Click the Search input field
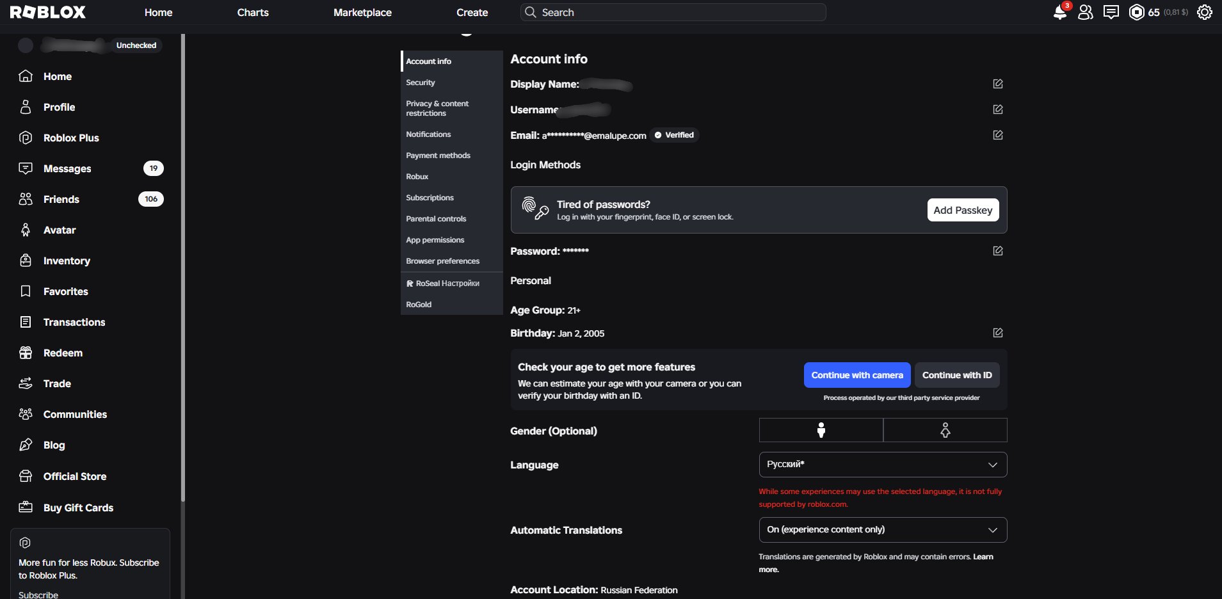The width and height of the screenshot is (1222, 599). click(x=673, y=12)
